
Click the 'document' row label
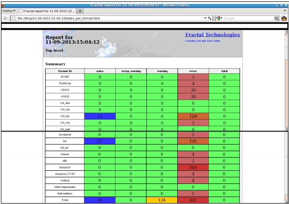point(65,134)
